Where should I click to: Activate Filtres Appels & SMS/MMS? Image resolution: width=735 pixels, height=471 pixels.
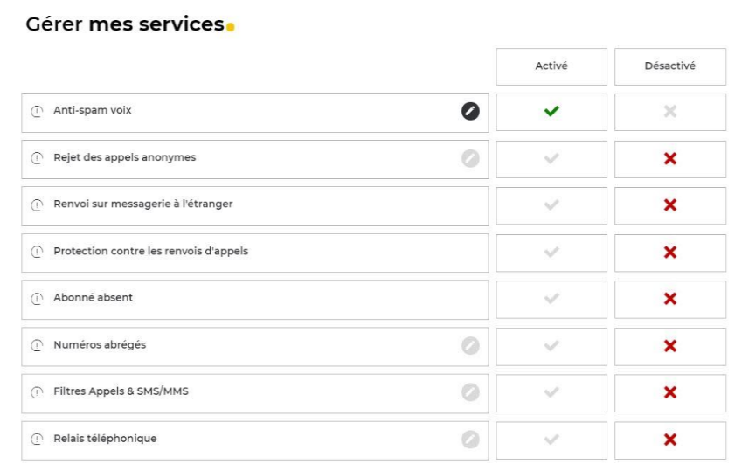click(x=551, y=392)
